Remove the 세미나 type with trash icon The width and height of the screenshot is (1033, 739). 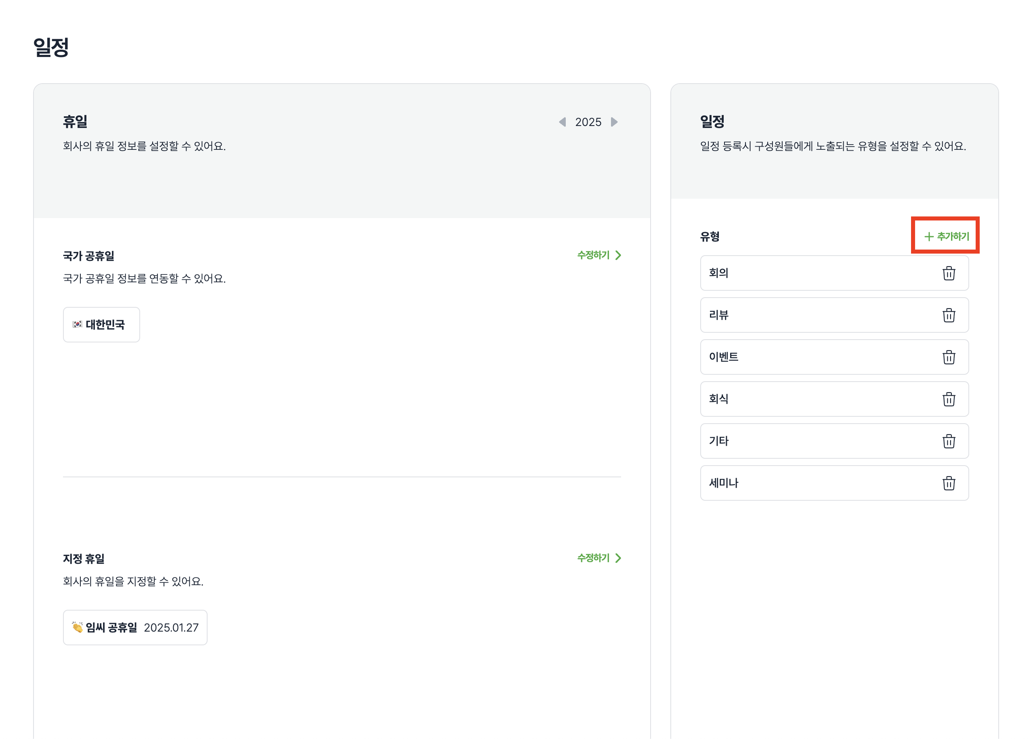coord(948,483)
